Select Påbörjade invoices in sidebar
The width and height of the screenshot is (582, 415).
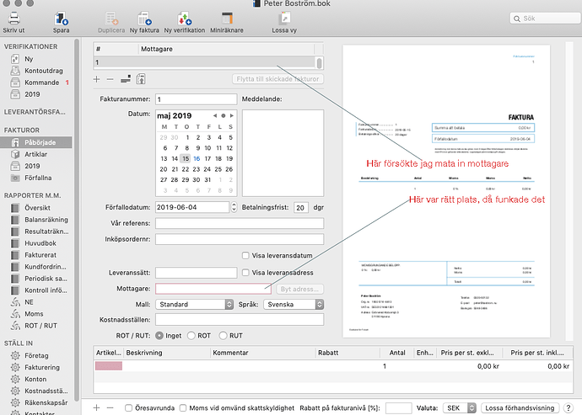[x=36, y=142]
